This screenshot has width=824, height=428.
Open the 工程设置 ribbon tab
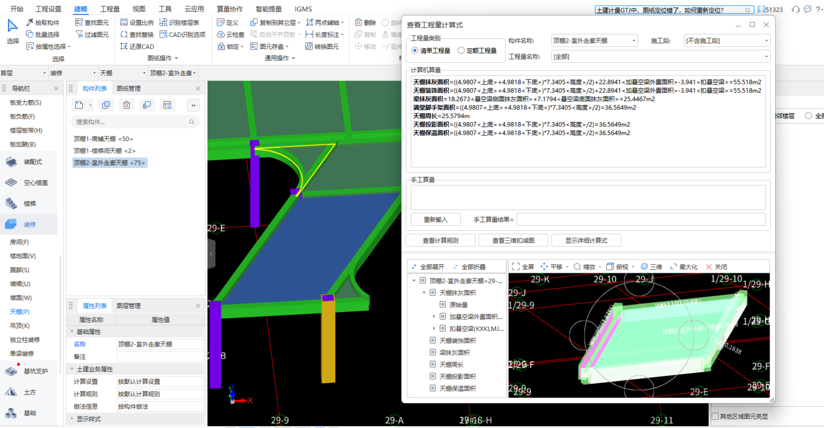tap(48, 9)
